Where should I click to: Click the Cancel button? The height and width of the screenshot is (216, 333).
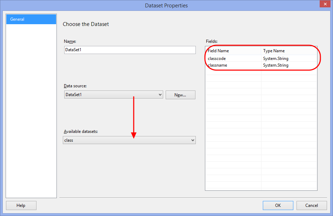(312, 205)
